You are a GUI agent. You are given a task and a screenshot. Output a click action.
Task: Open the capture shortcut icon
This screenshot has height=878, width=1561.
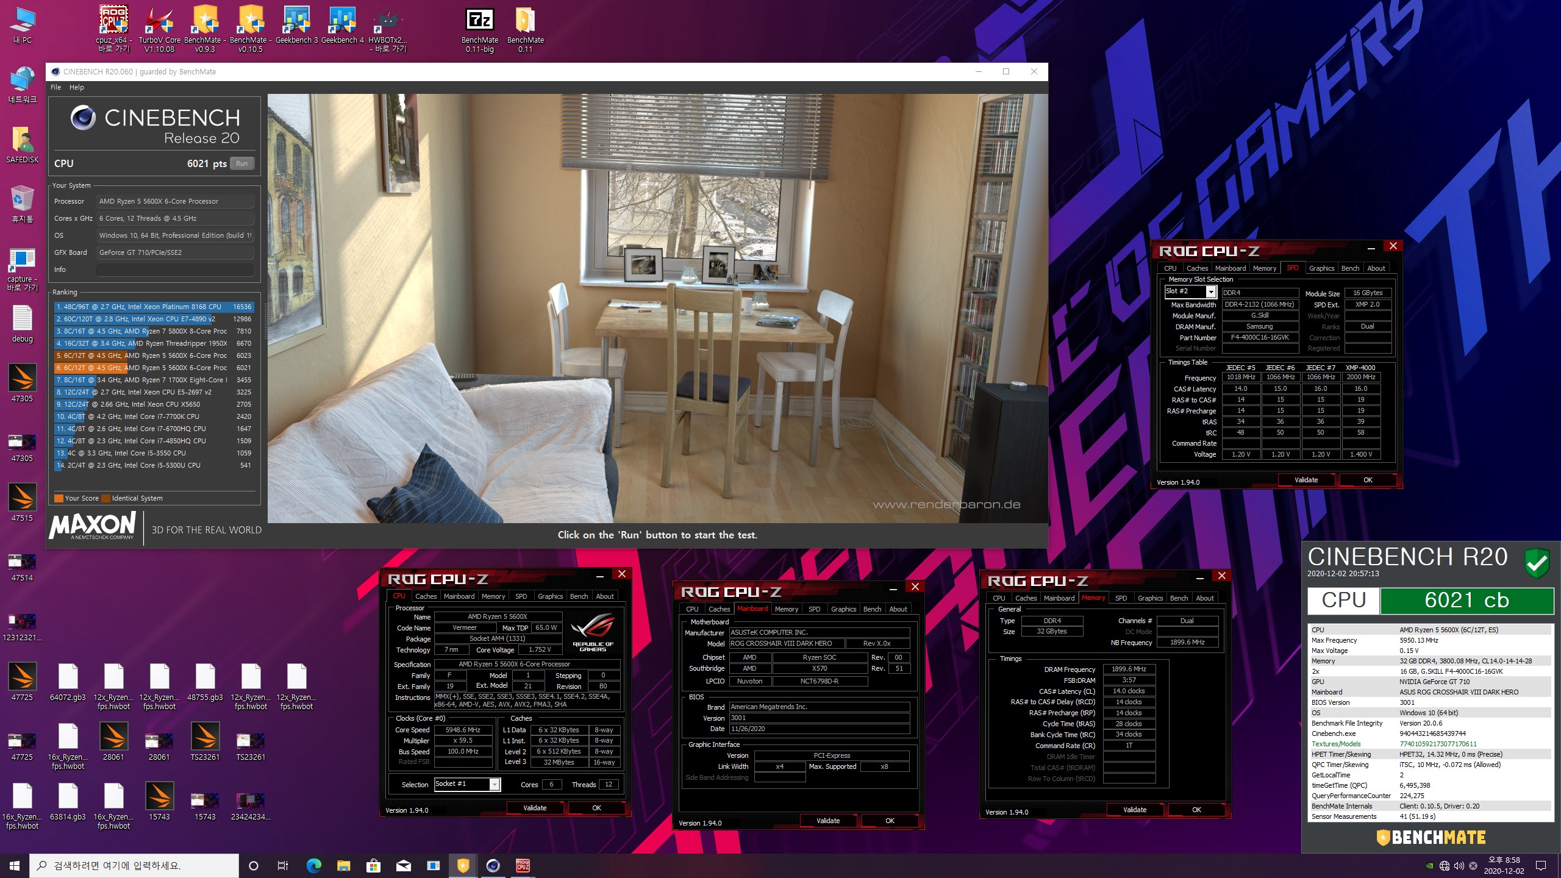click(x=23, y=268)
